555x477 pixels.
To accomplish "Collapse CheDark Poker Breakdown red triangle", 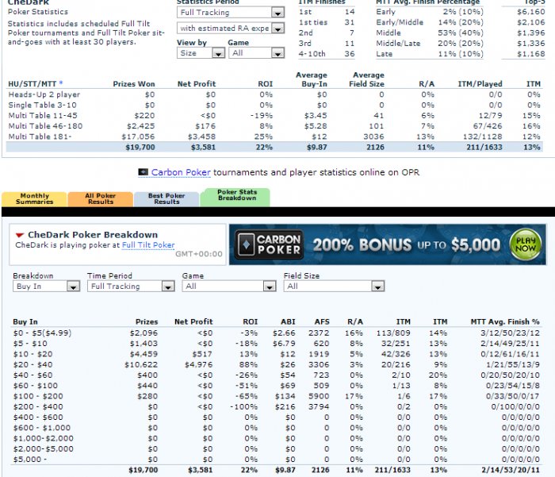I will 20,235.
